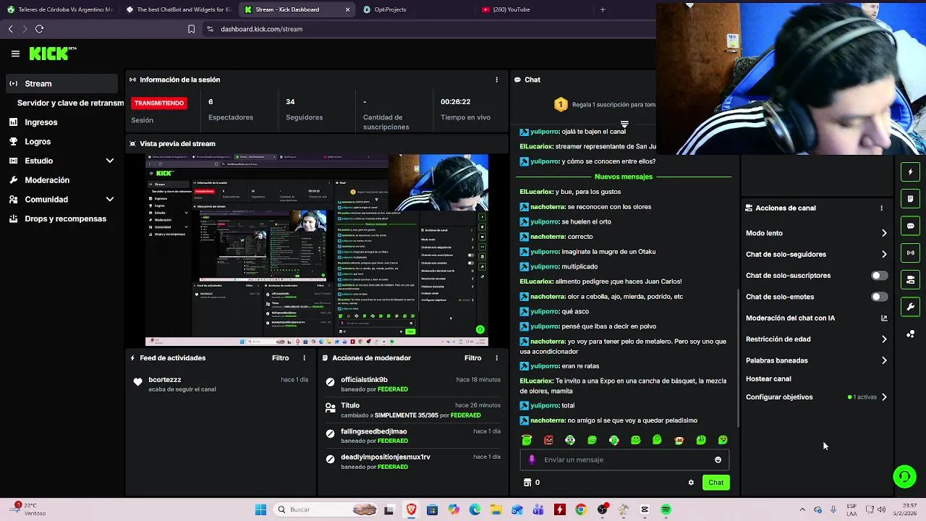Image resolution: width=926 pixels, height=521 pixels.
Task: Select Stream in the left sidebar
Action: pyautogui.click(x=63, y=83)
